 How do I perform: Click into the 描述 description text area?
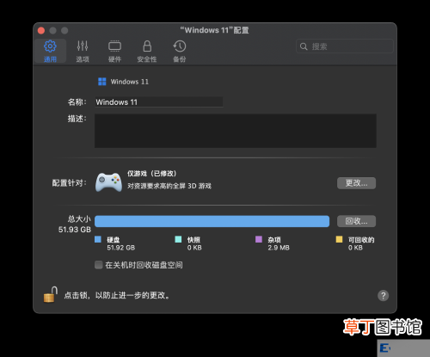[x=236, y=131]
